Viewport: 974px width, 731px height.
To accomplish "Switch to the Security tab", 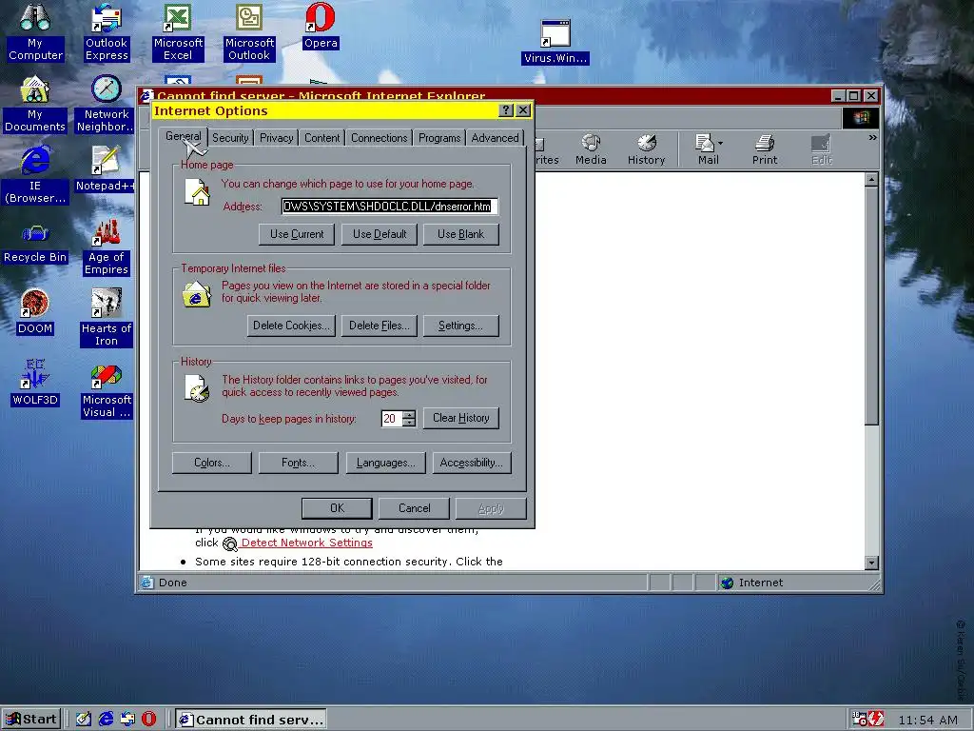I will tap(230, 138).
